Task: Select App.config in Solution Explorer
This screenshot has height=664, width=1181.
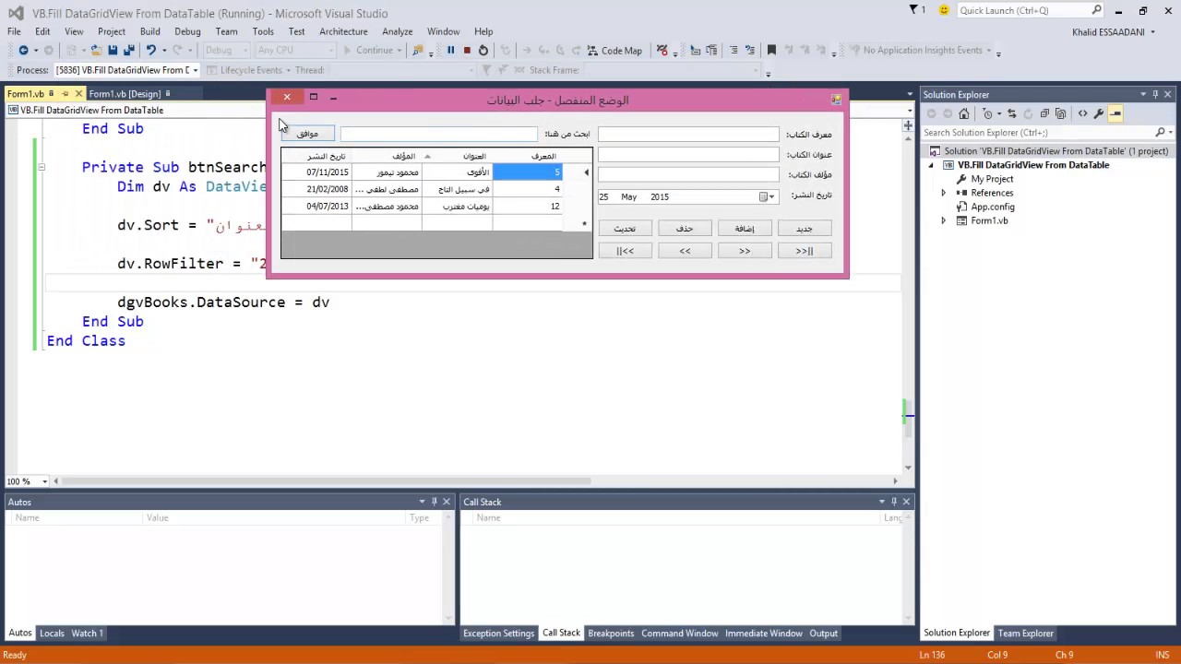Action: pos(992,207)
